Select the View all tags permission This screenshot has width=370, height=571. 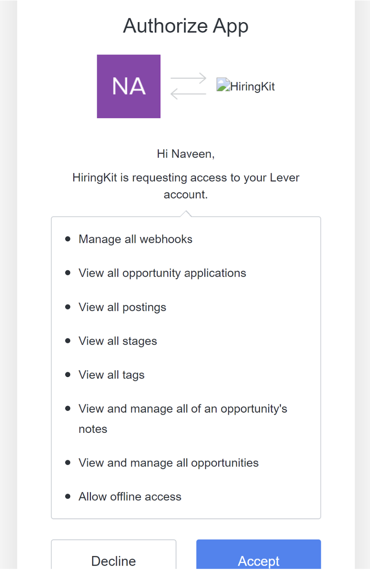(112, 375)
